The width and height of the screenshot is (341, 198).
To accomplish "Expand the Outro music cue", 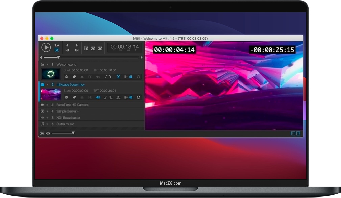I will (47, 124).
